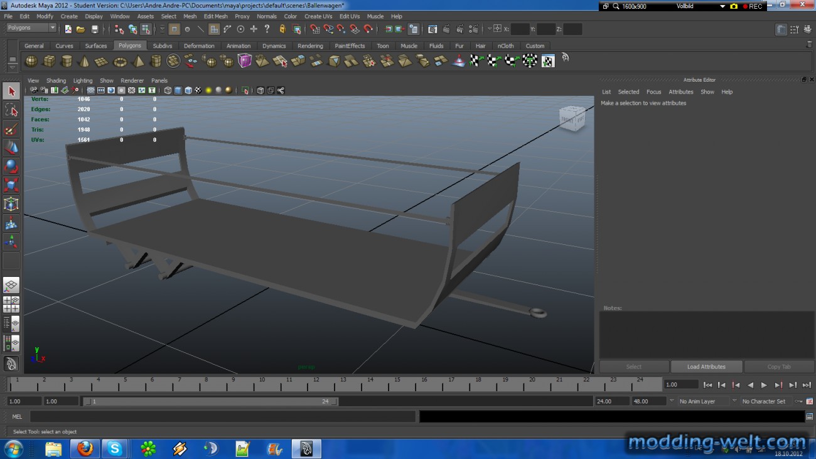Open the Attribute Editor Focus menu
The image size is (816, 459).
click(653, 92)
